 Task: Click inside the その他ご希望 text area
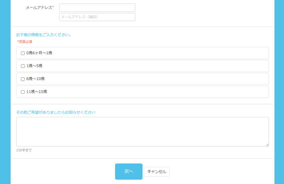click(x=142, y=131)
